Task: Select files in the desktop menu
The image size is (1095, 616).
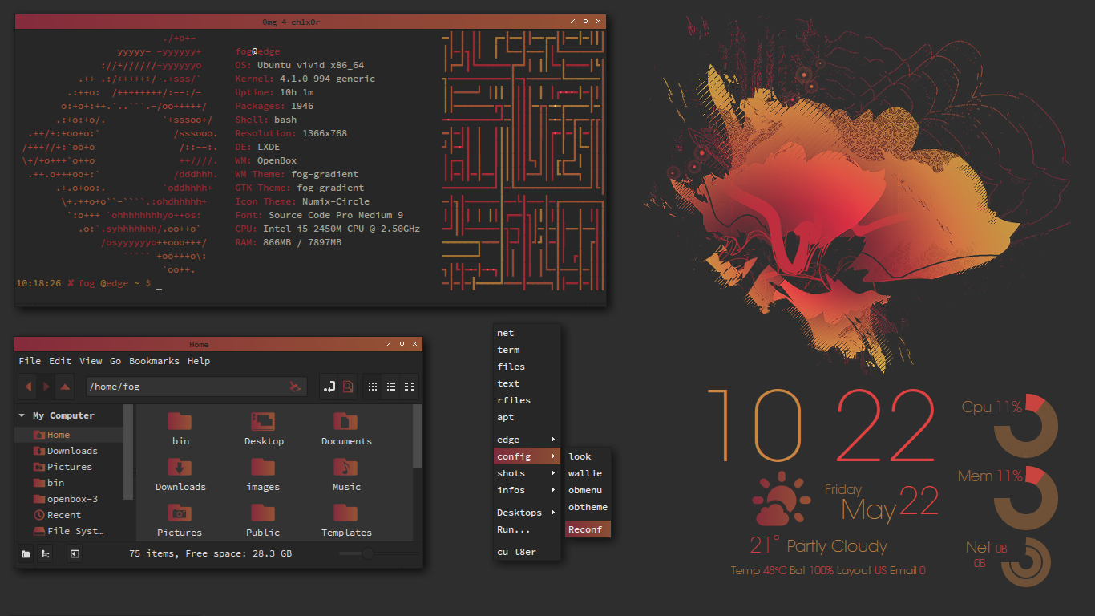Action: point(526,367)
